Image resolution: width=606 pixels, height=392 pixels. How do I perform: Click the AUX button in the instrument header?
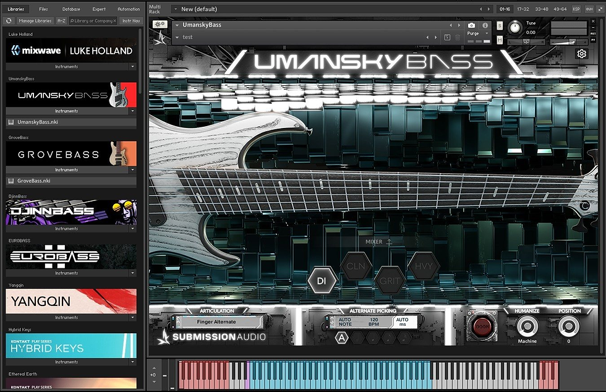point(593,33)
